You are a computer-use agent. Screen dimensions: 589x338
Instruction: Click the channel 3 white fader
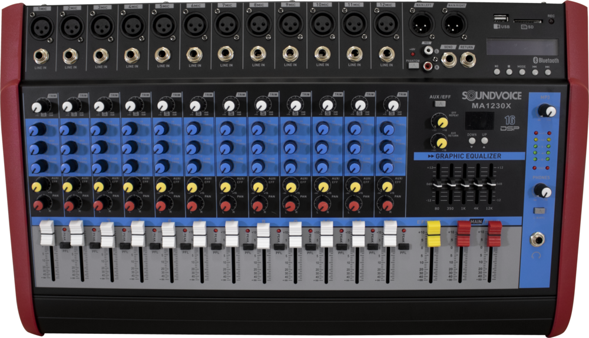click(107, 235)
